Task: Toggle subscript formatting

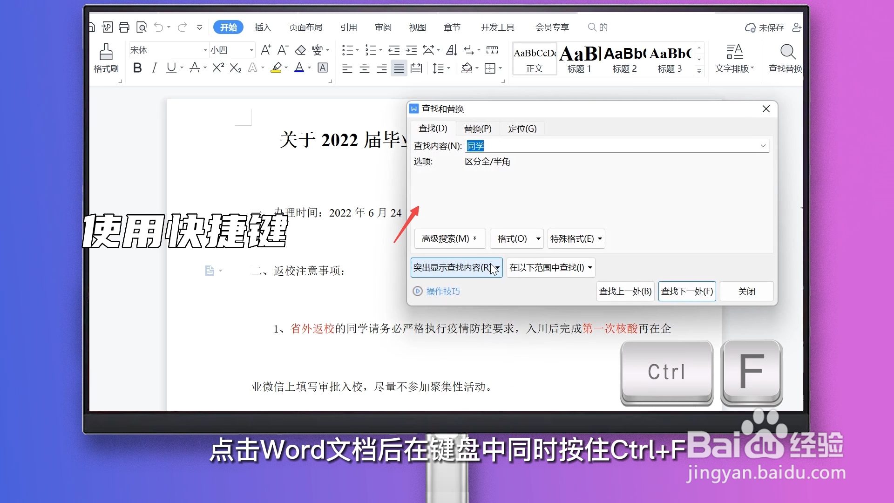Action: point(235,68)
